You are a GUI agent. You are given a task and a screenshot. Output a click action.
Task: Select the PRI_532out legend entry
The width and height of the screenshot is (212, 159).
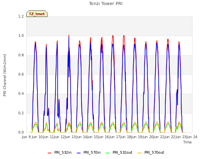pos(119,153)
